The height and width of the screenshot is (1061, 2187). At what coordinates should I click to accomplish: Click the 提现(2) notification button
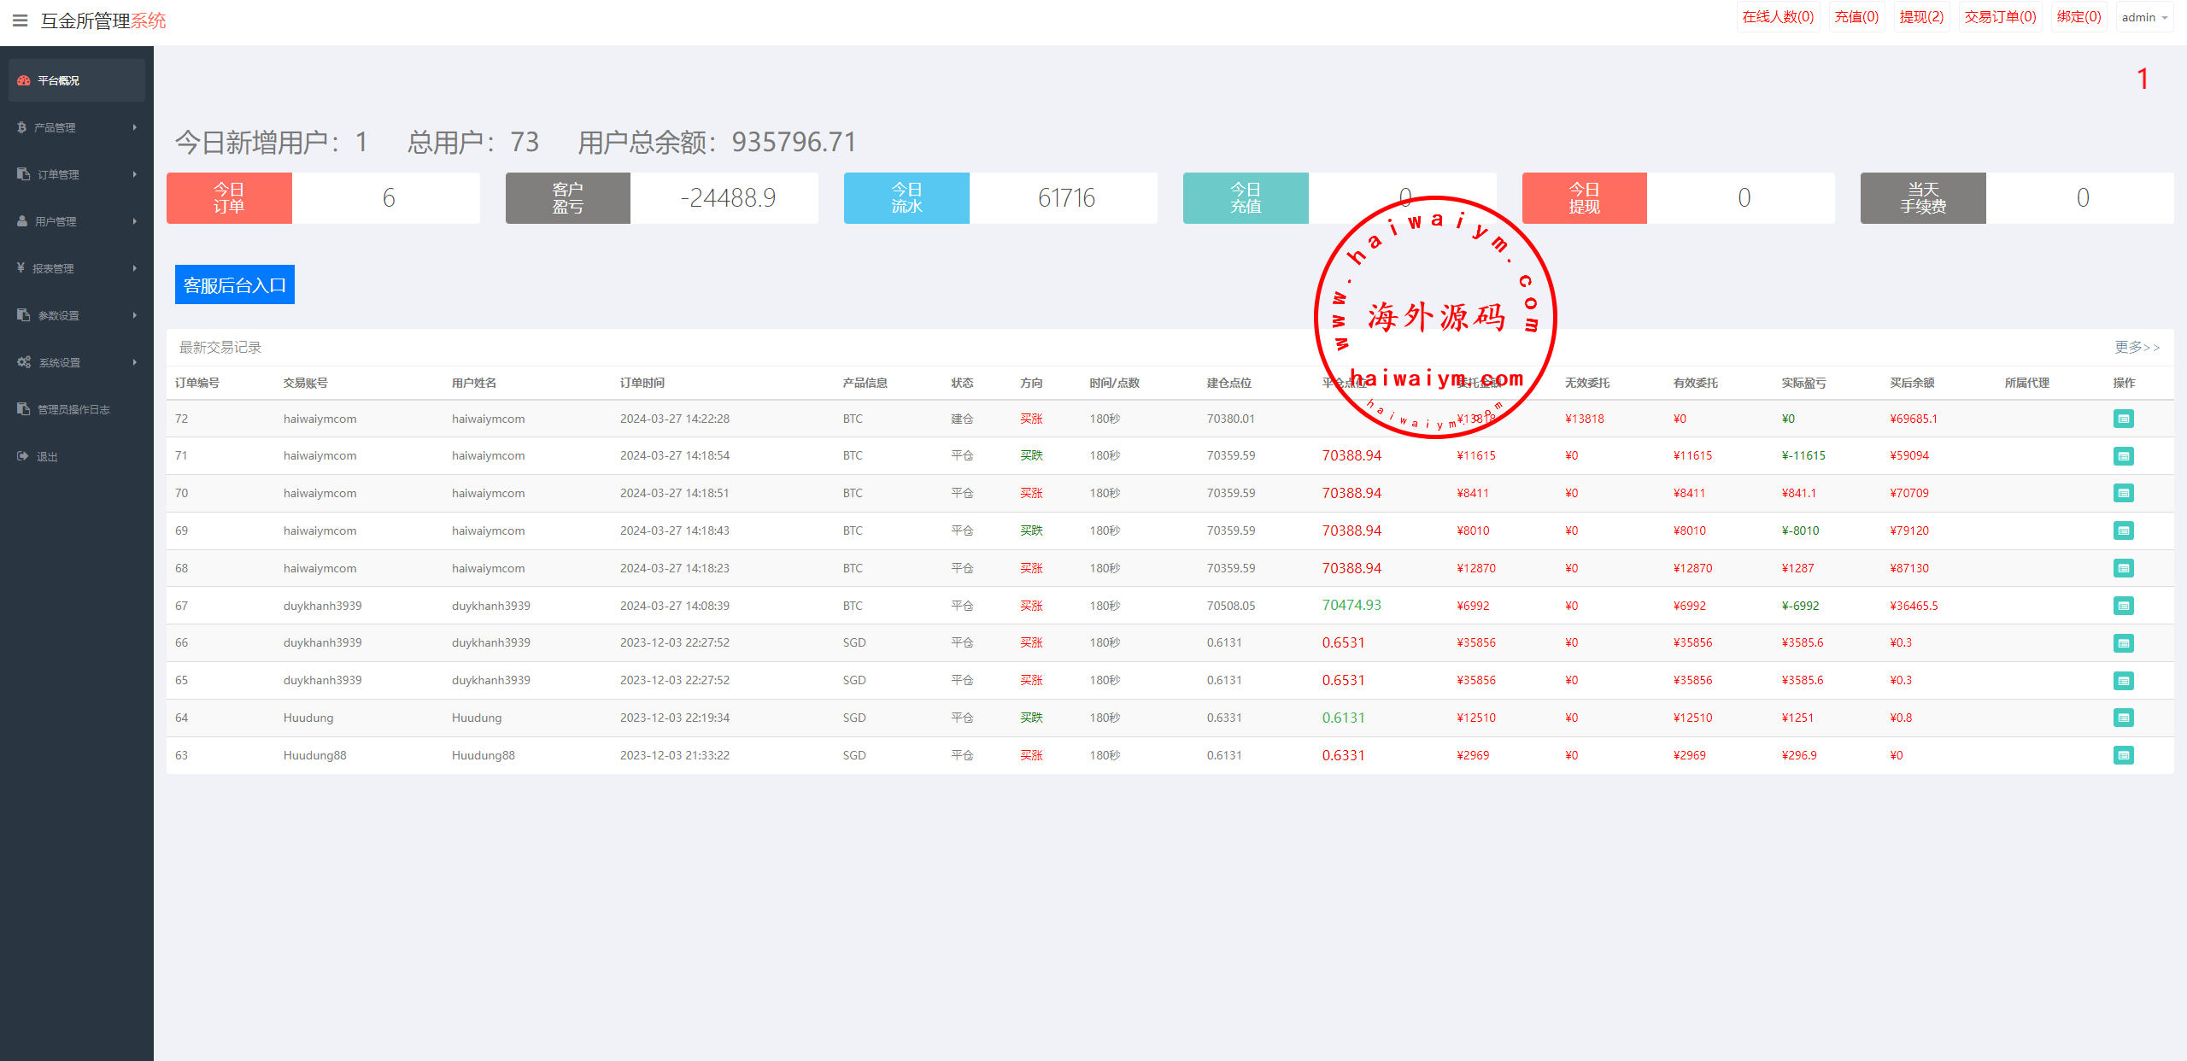pos(1921,17)
